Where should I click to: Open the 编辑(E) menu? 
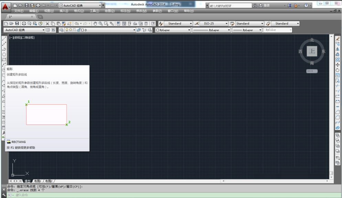pos(34,11)
